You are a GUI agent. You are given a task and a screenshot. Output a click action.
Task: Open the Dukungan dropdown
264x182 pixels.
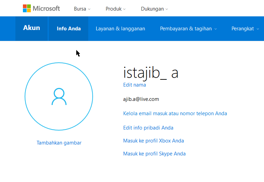[154, 9]
